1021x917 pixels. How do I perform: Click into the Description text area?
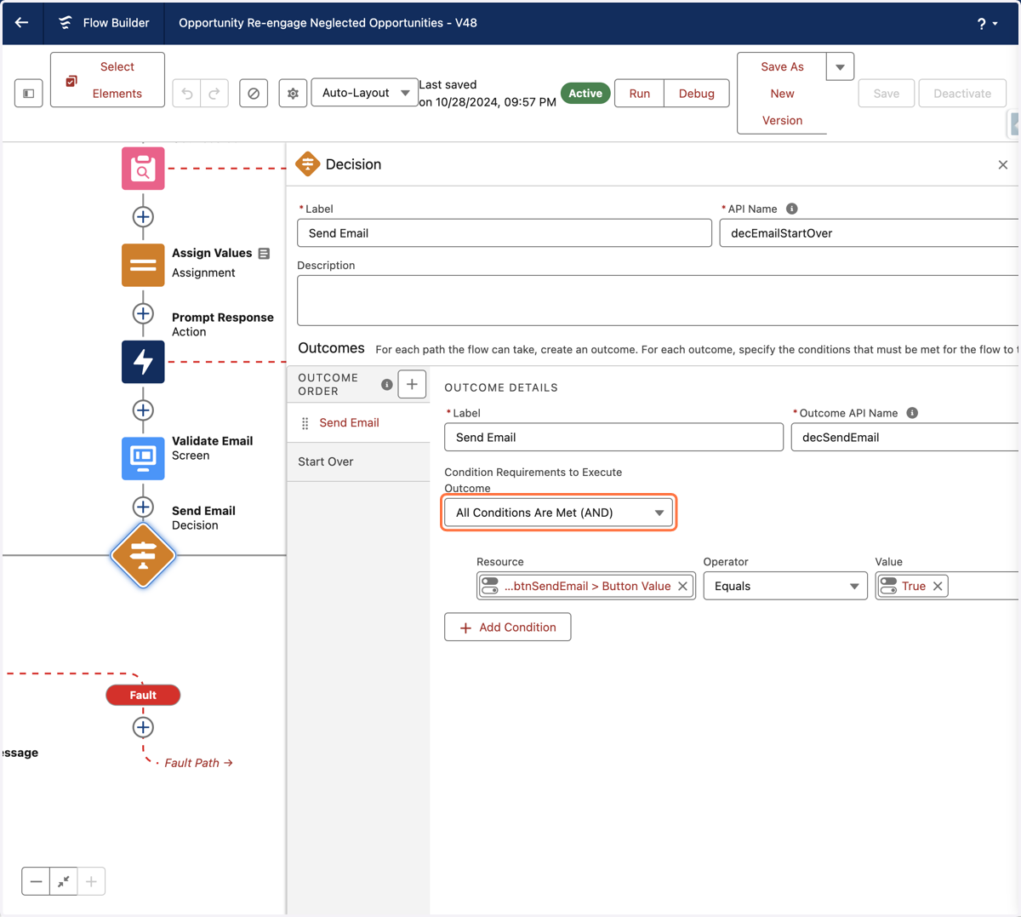coord(658,300)
